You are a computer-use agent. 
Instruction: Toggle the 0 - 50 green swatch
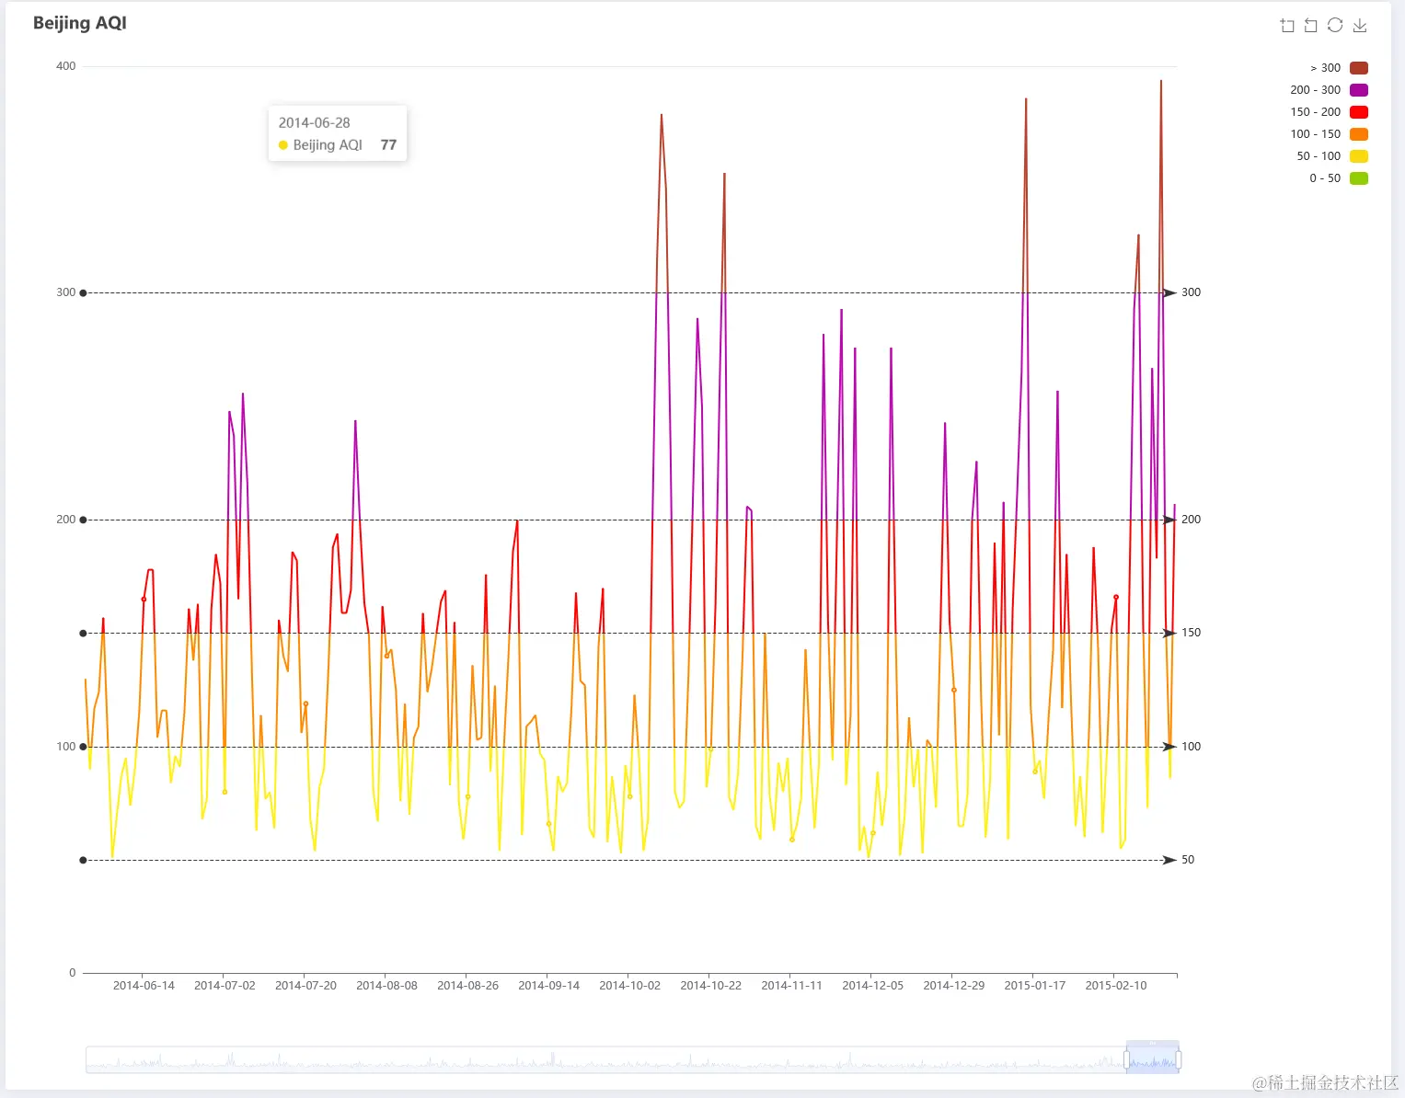[x=1358, y=178]
